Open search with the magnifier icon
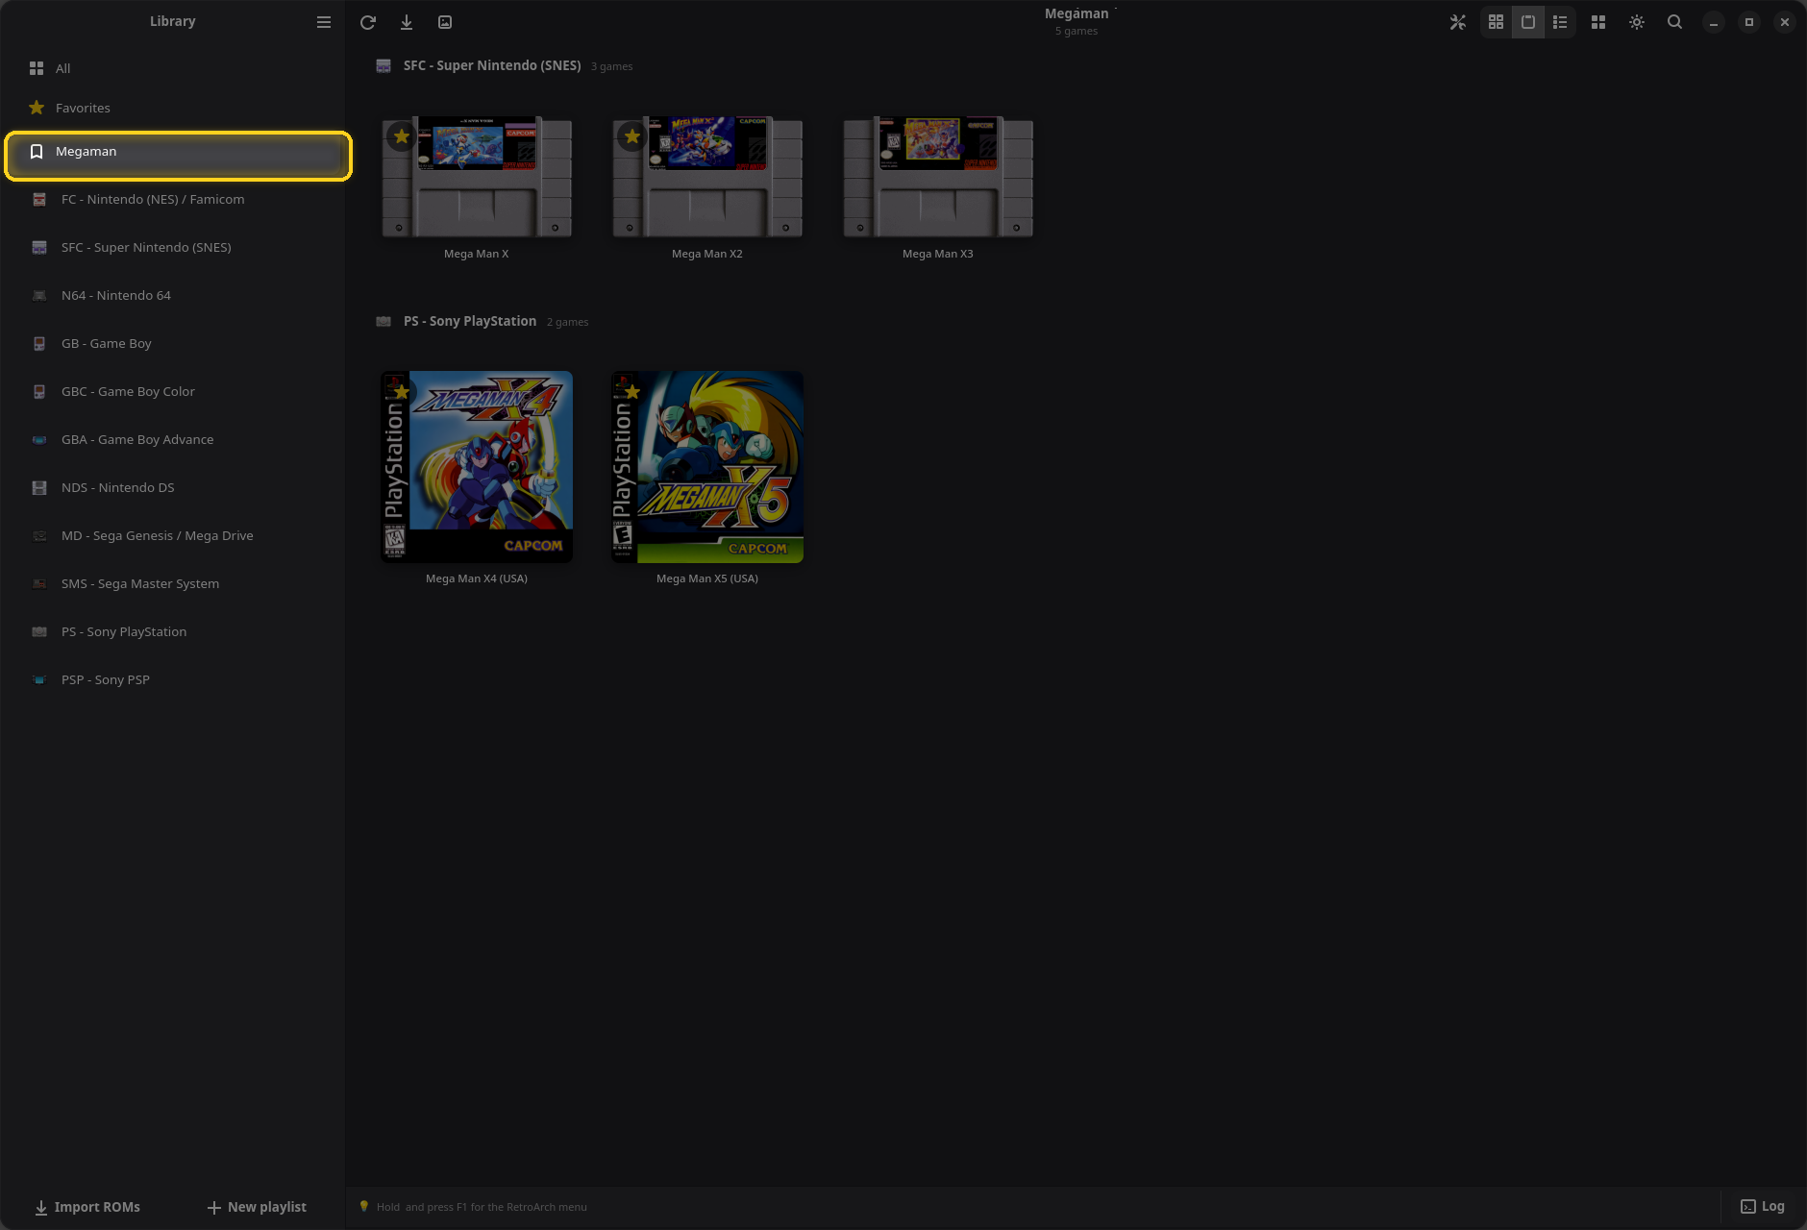This screenshot has height=1230, width=1807. [x=1674, y=22]
